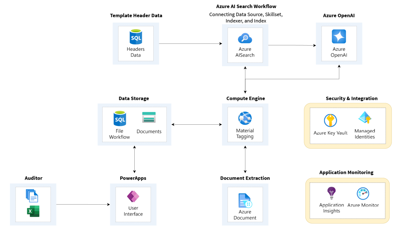The width and height of the screenshot is (399, 236).
Task: Click the Headers Data SQL database icon
Action: 136,37
